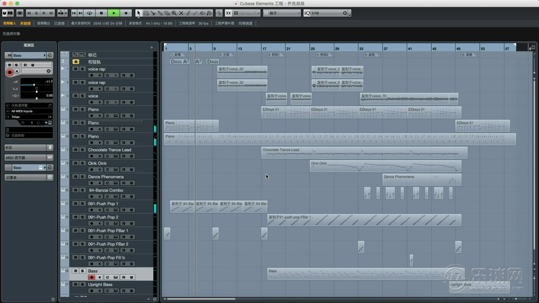Deactivate all Solo states button S
The width and height of the screenshot is (539, 303).
[x=37, y=13]
